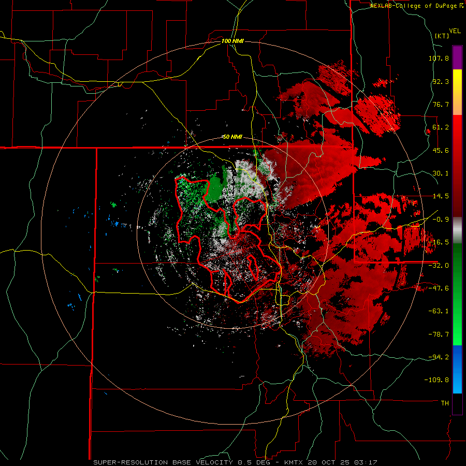Click the -16.5 velocity scale value
This screenshot has height=466, width=466.
439,242
